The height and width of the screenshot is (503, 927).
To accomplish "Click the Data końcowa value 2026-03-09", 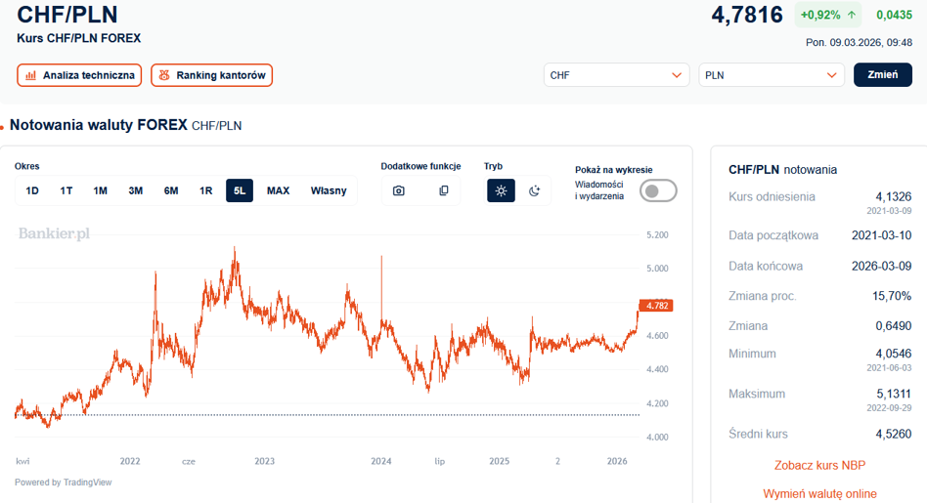I will tap(881, 267).
